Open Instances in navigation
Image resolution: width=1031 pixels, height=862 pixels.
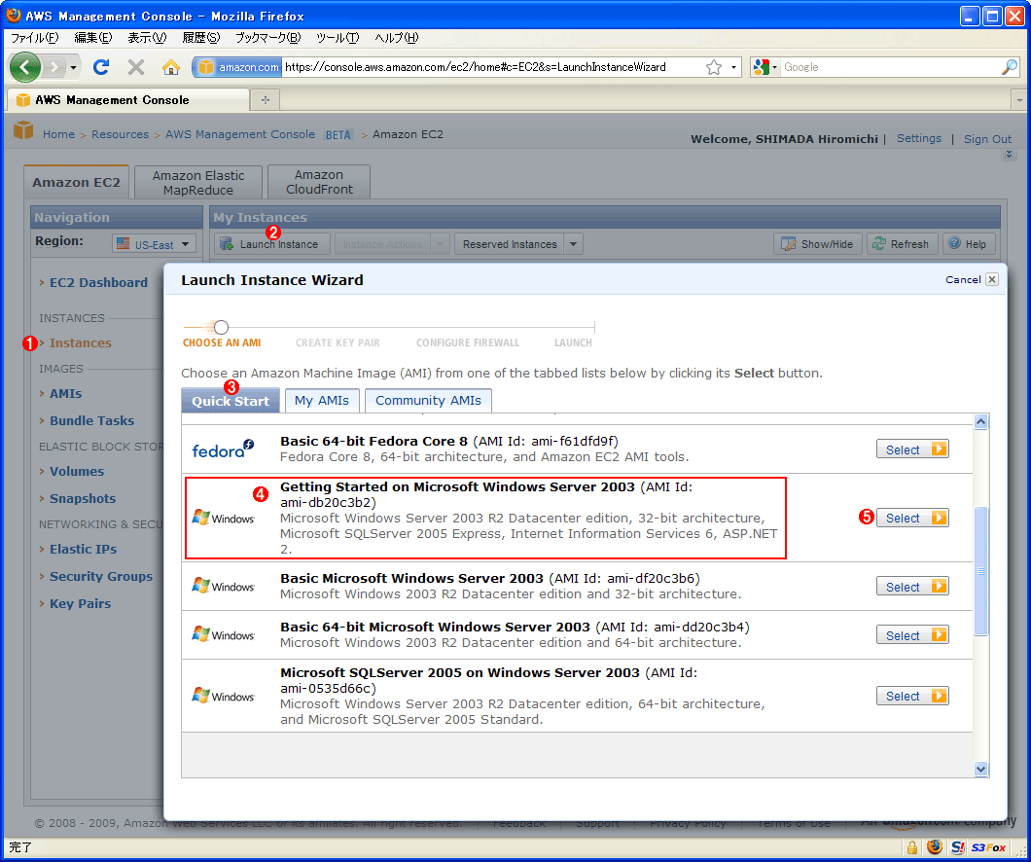(80, 342)
